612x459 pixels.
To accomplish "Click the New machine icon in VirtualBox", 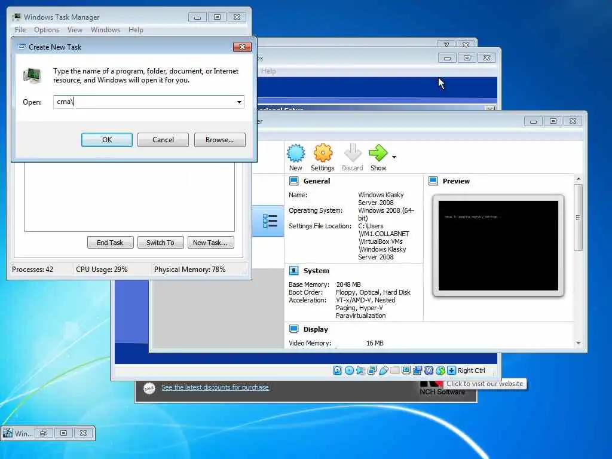I will coord(296,153).
